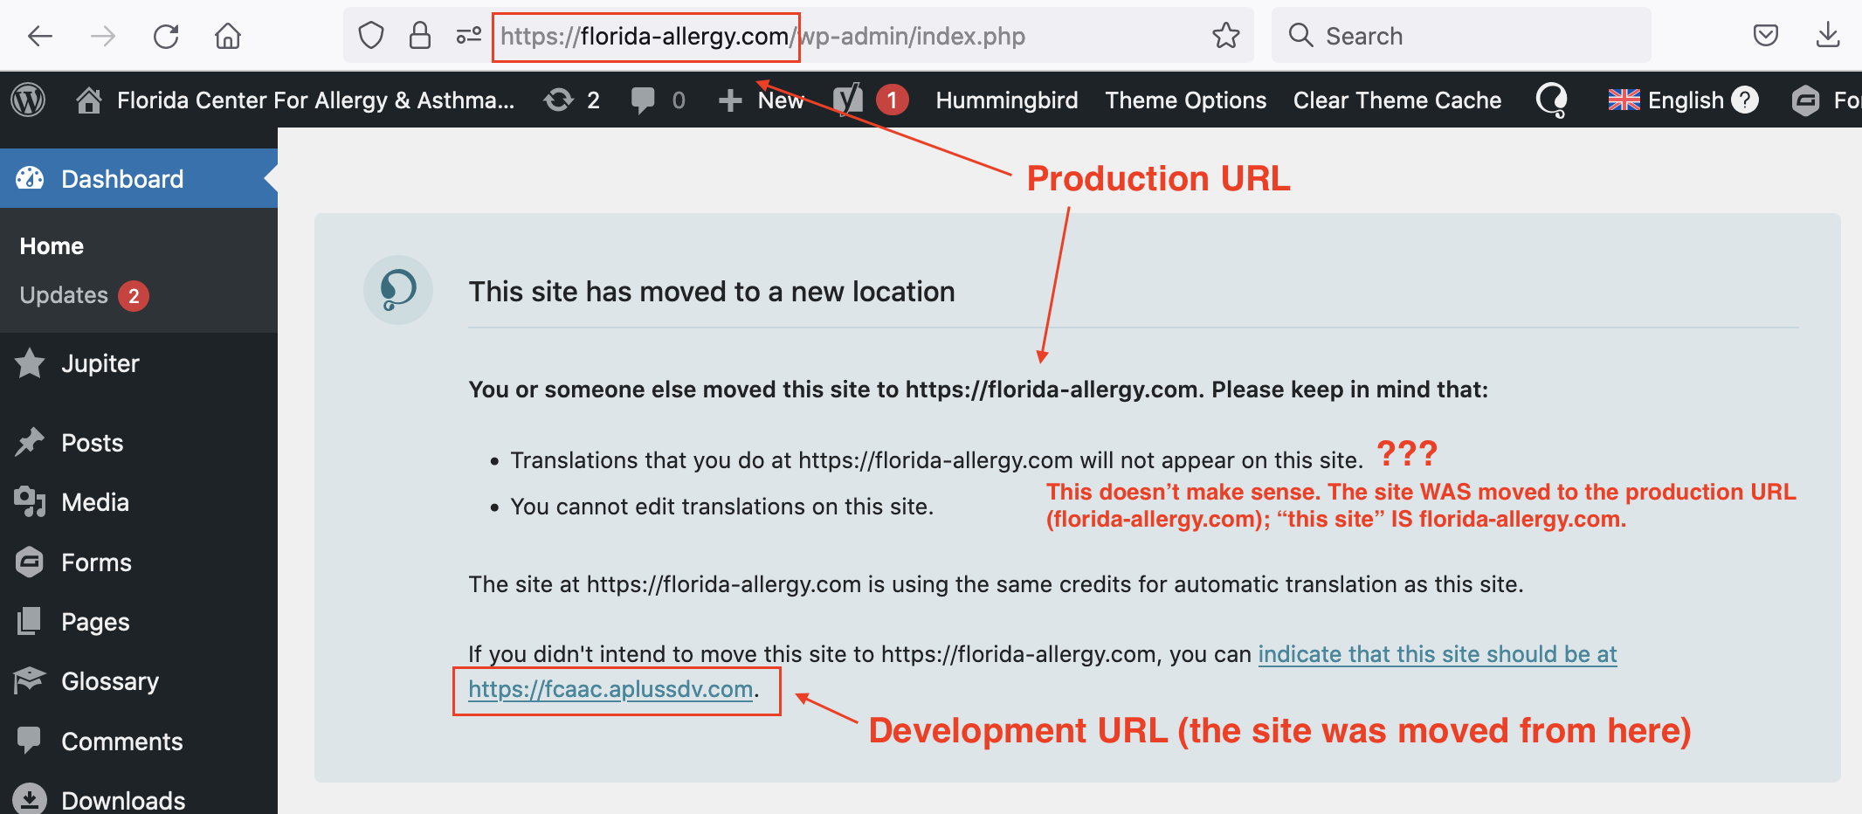Click the WPML logo in the notice

point(398,290)
